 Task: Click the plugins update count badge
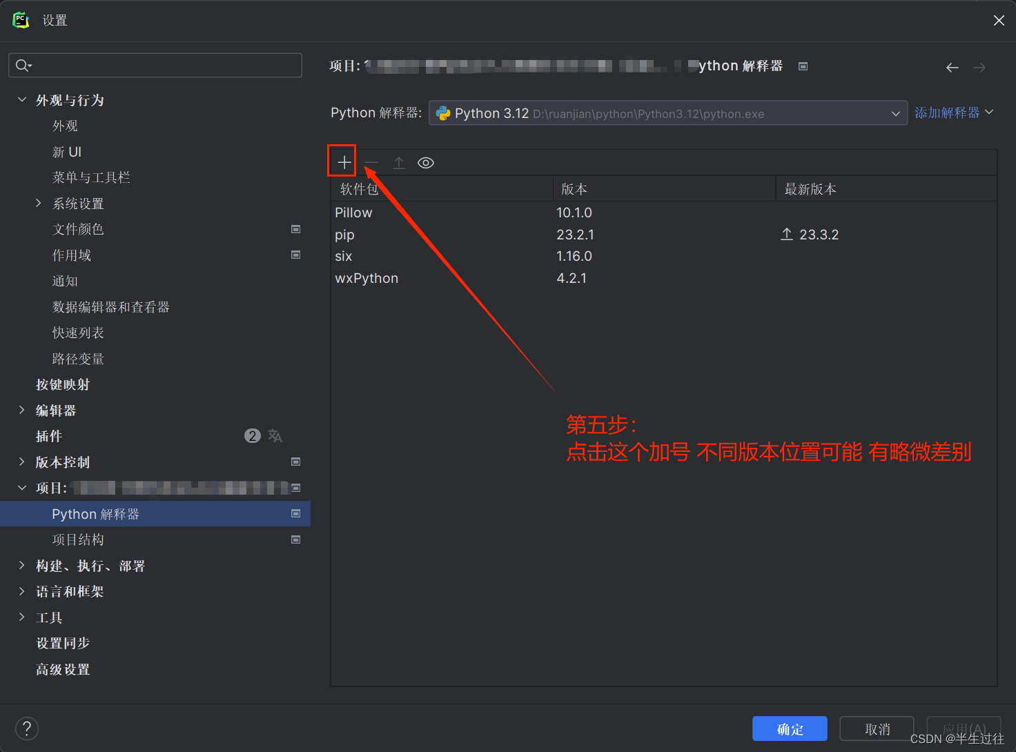tap(253, 436)
